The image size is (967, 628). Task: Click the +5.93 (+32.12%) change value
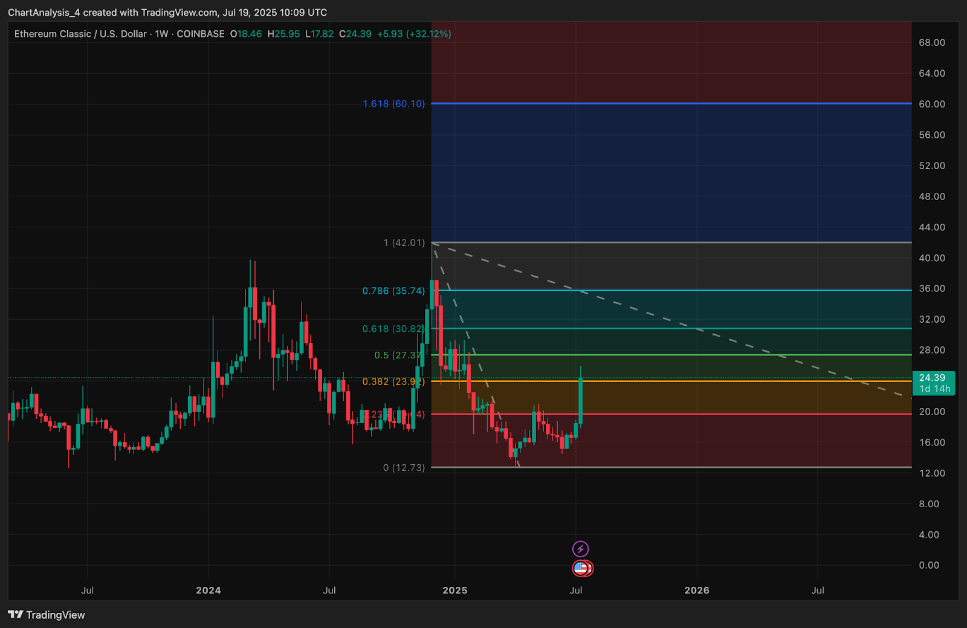(x=414, y=34)
